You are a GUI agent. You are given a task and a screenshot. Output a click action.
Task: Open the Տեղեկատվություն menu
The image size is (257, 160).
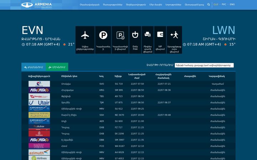(136, 5)
